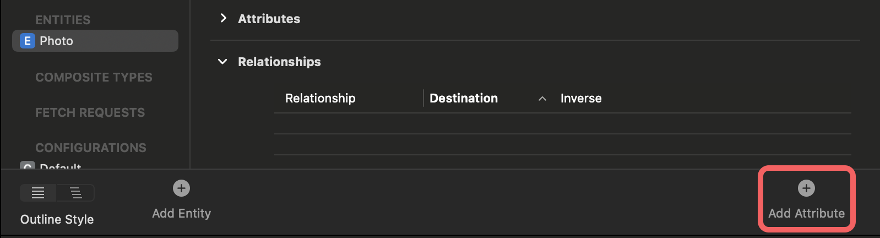Click the first empty Relationships table row
This screenshot has height=238, width=880.
tap(563, 123)
